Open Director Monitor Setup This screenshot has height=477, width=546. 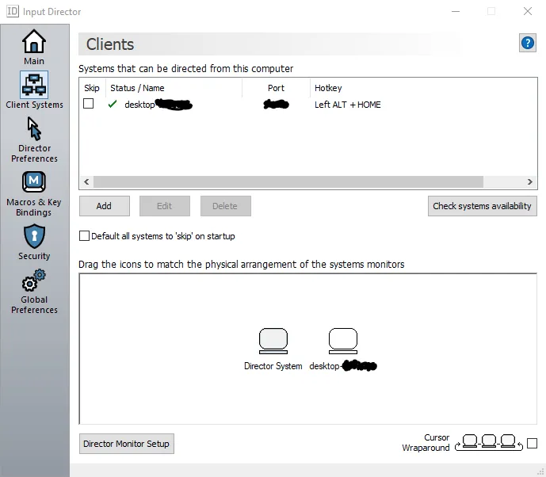point(127,444)
